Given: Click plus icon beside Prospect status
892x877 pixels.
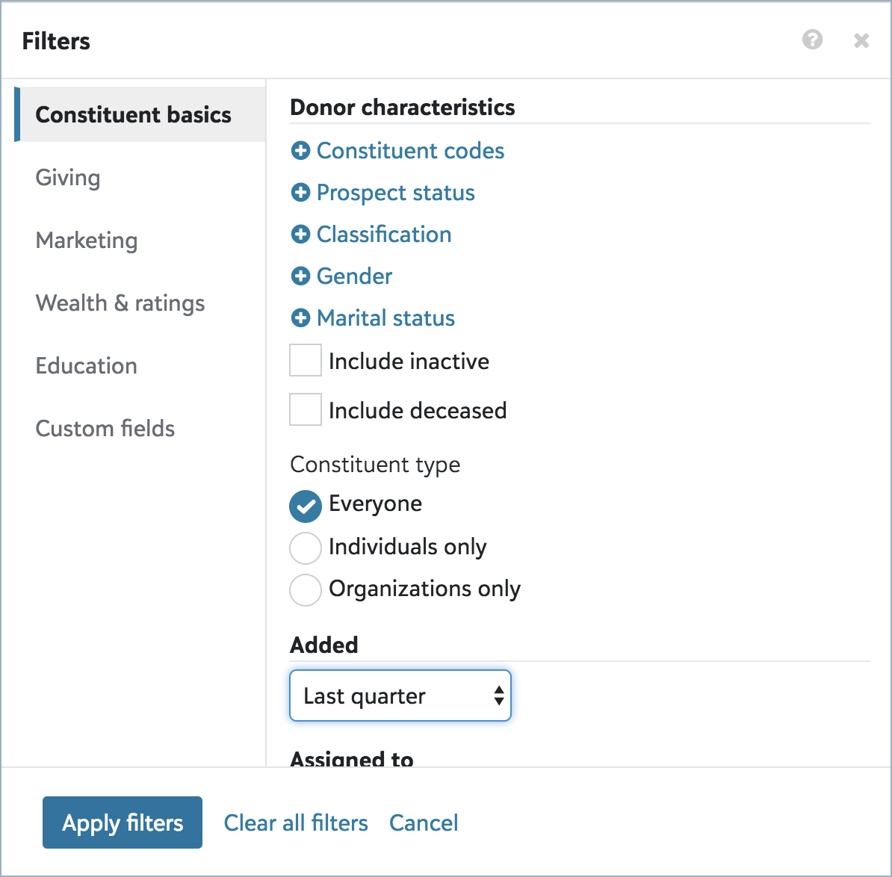Looking at the screenshot, I should click(300, 193).
